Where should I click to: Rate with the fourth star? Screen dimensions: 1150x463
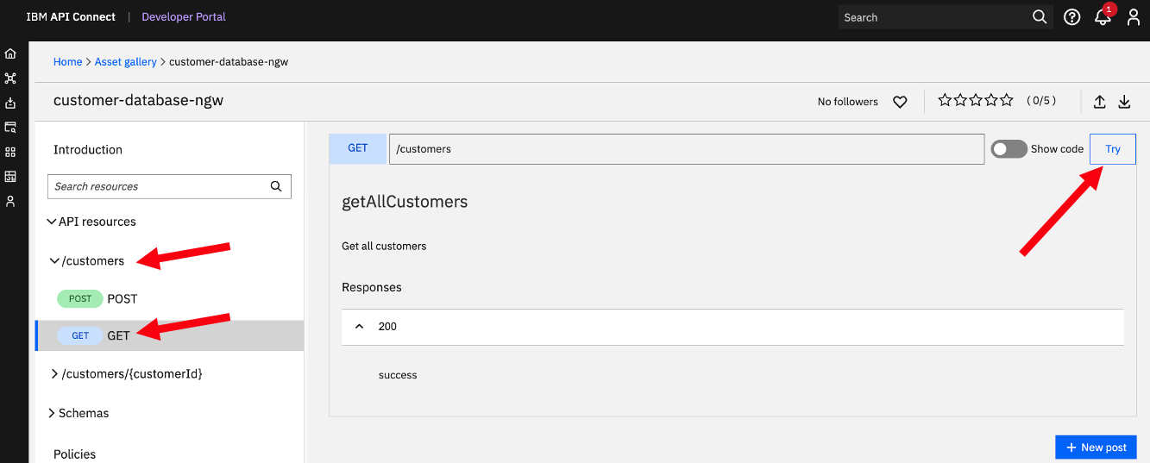[991, 100]
